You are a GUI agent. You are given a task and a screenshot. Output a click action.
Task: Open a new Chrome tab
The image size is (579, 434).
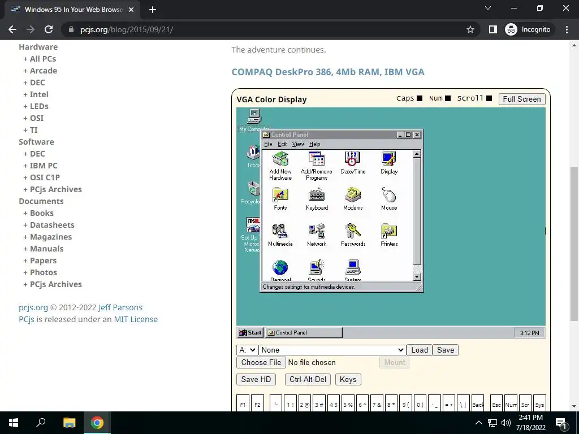tap(153, 10)
